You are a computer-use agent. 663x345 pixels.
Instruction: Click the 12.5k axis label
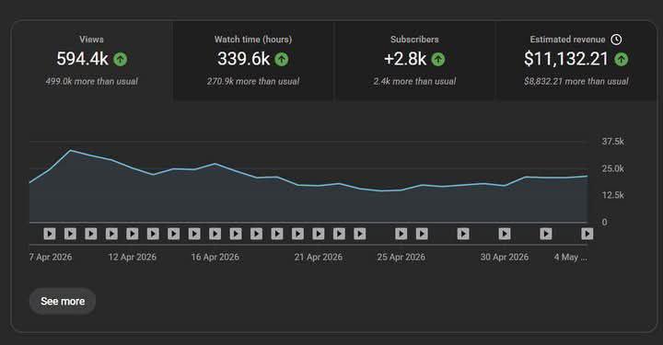point(612,195)
